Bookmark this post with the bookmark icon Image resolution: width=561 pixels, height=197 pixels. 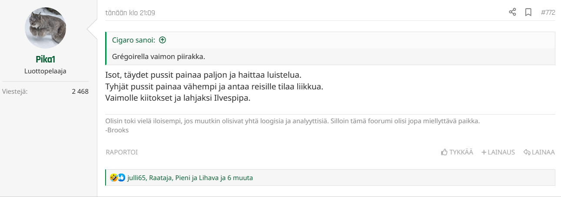tap(528, 12)
